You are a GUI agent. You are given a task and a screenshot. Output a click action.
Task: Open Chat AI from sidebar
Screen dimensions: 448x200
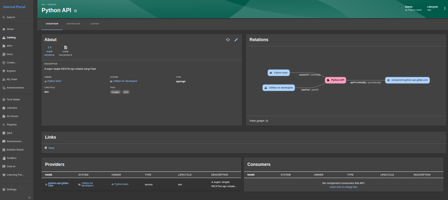[x=11, y=167]
